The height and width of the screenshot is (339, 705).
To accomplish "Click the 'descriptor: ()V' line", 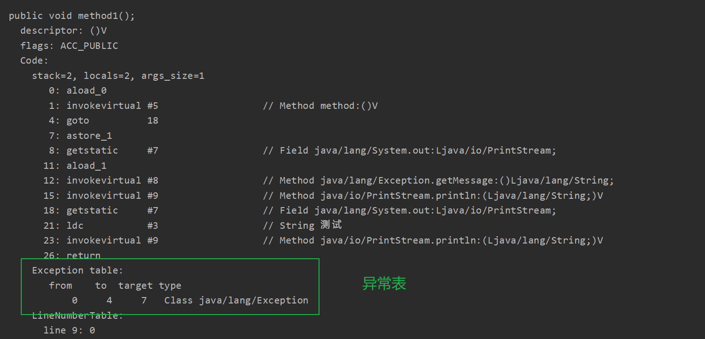I will (64, 30).
